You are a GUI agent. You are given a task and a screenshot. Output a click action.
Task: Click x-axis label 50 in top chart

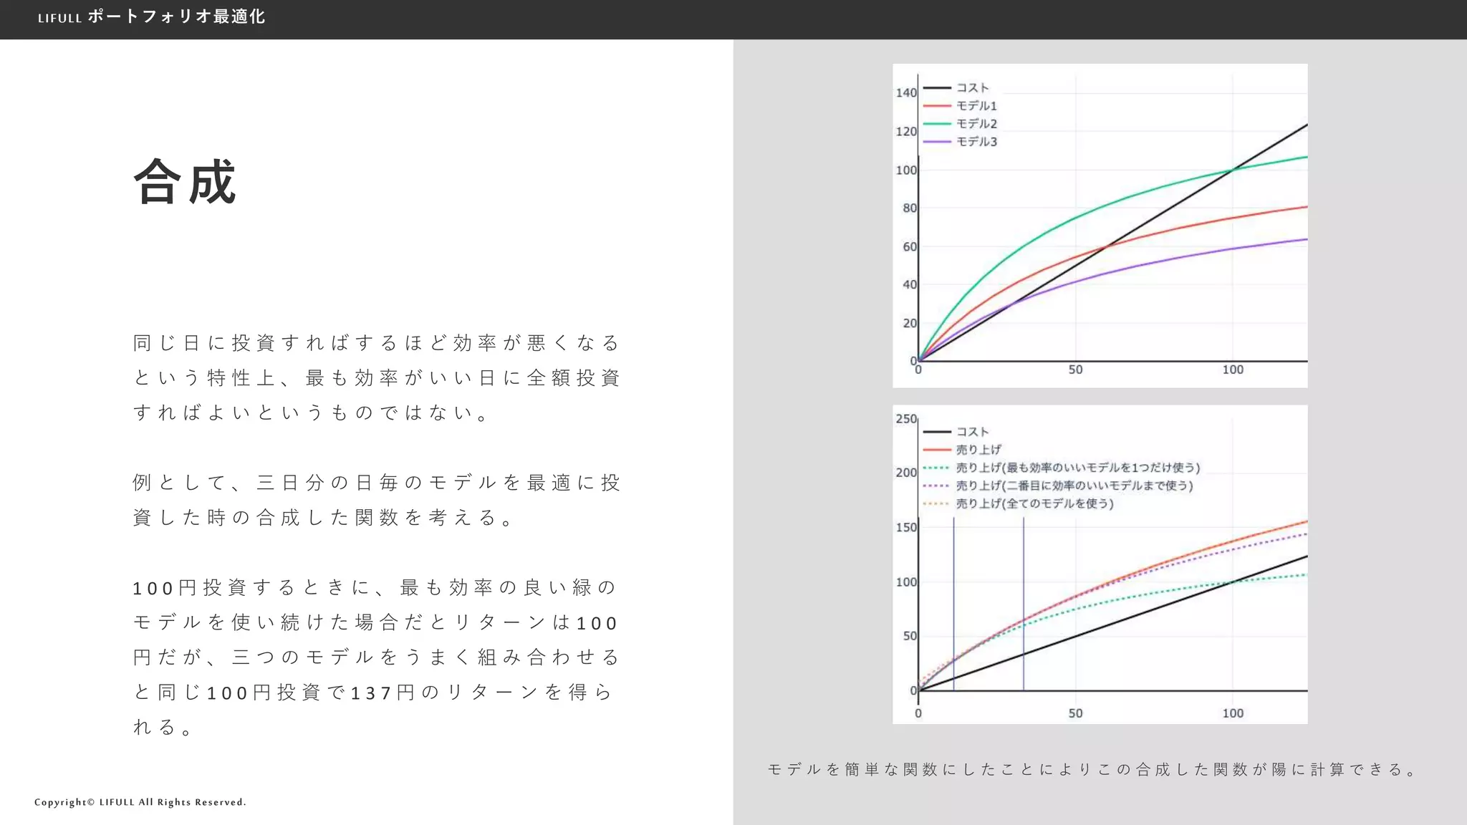pos(1075,370)
